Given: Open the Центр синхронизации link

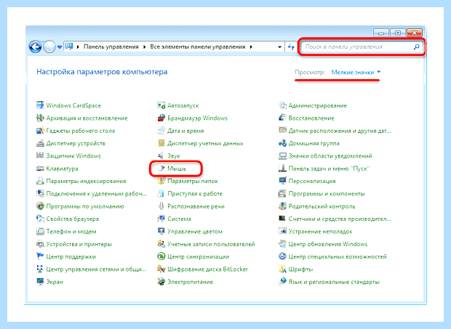Looking at the screenshot, I should (198, 256).
